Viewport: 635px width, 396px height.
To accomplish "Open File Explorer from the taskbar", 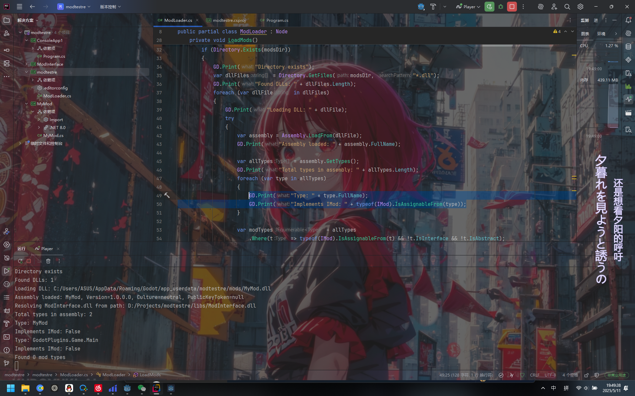I will [25, 388].
